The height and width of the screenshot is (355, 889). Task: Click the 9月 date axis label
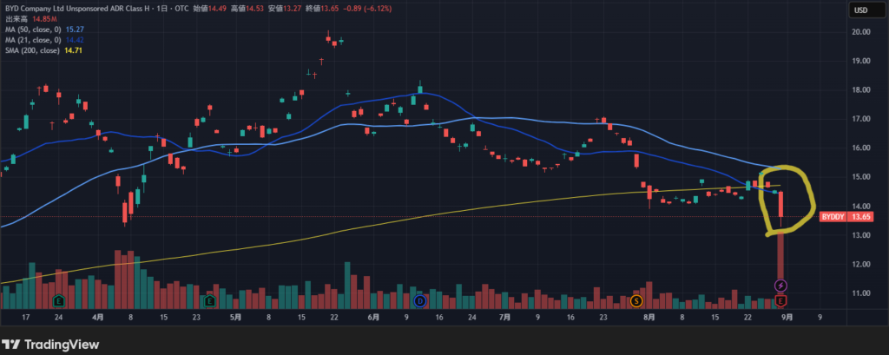pos(787,318)
